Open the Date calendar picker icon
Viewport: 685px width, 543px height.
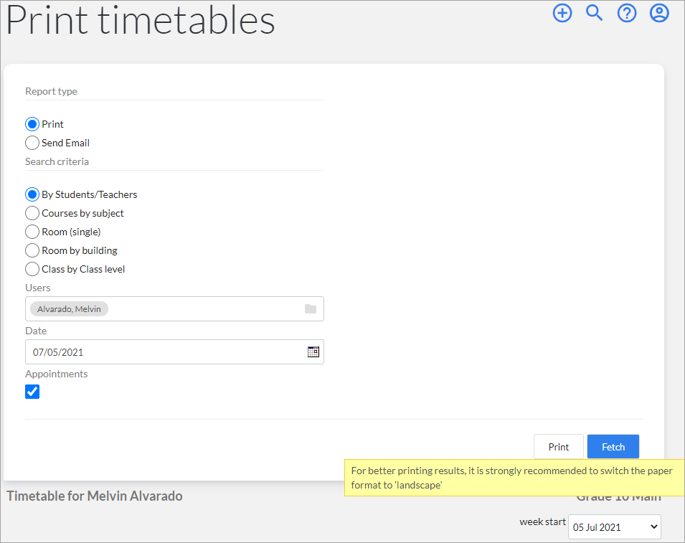(313, 351)
